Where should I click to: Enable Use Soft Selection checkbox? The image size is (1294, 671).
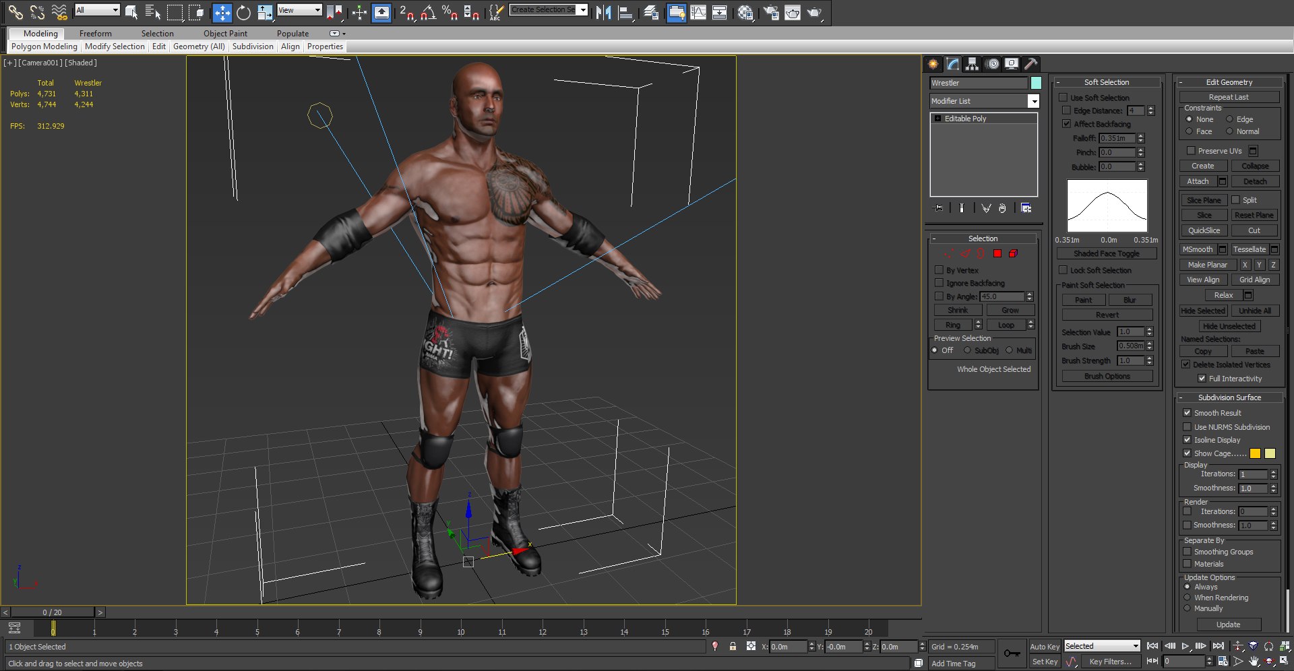1063,98
